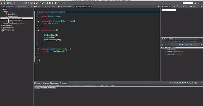Switch to Main.java editor tab

click(x=38, y=7)
